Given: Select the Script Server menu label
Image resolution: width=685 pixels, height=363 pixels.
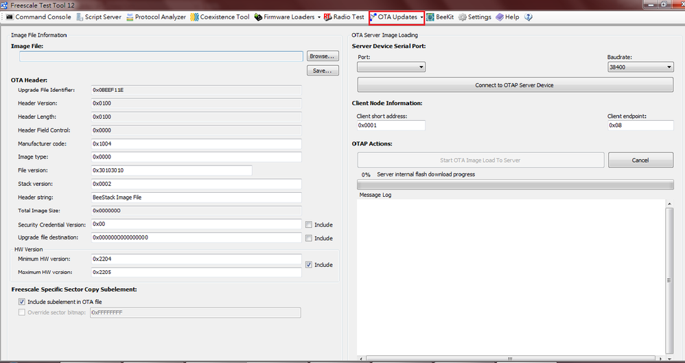Looking at the screenshot, I should click(103, 17).
